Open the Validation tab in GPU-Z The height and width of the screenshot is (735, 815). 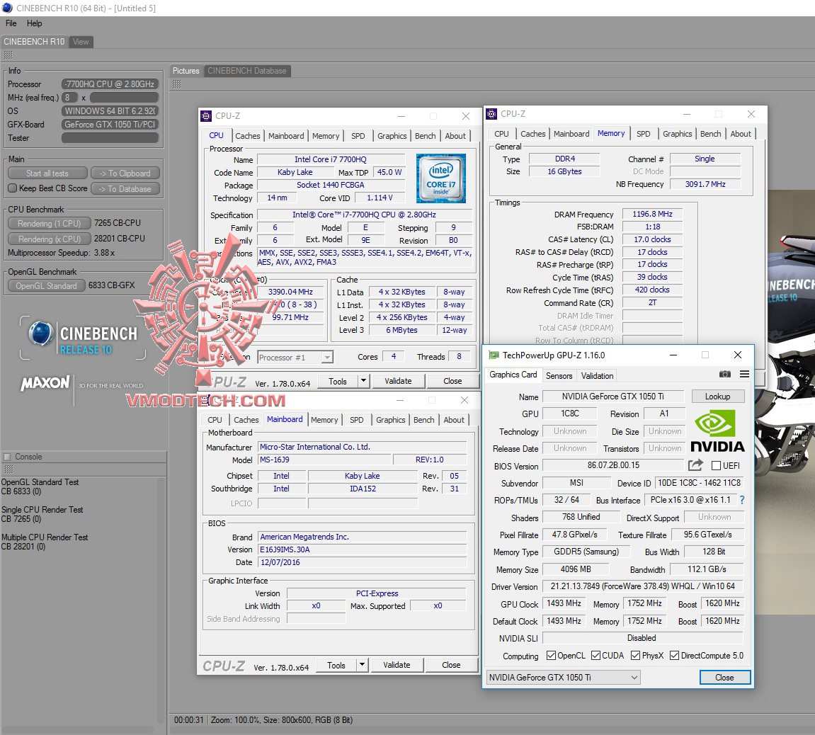click(597, 375)
